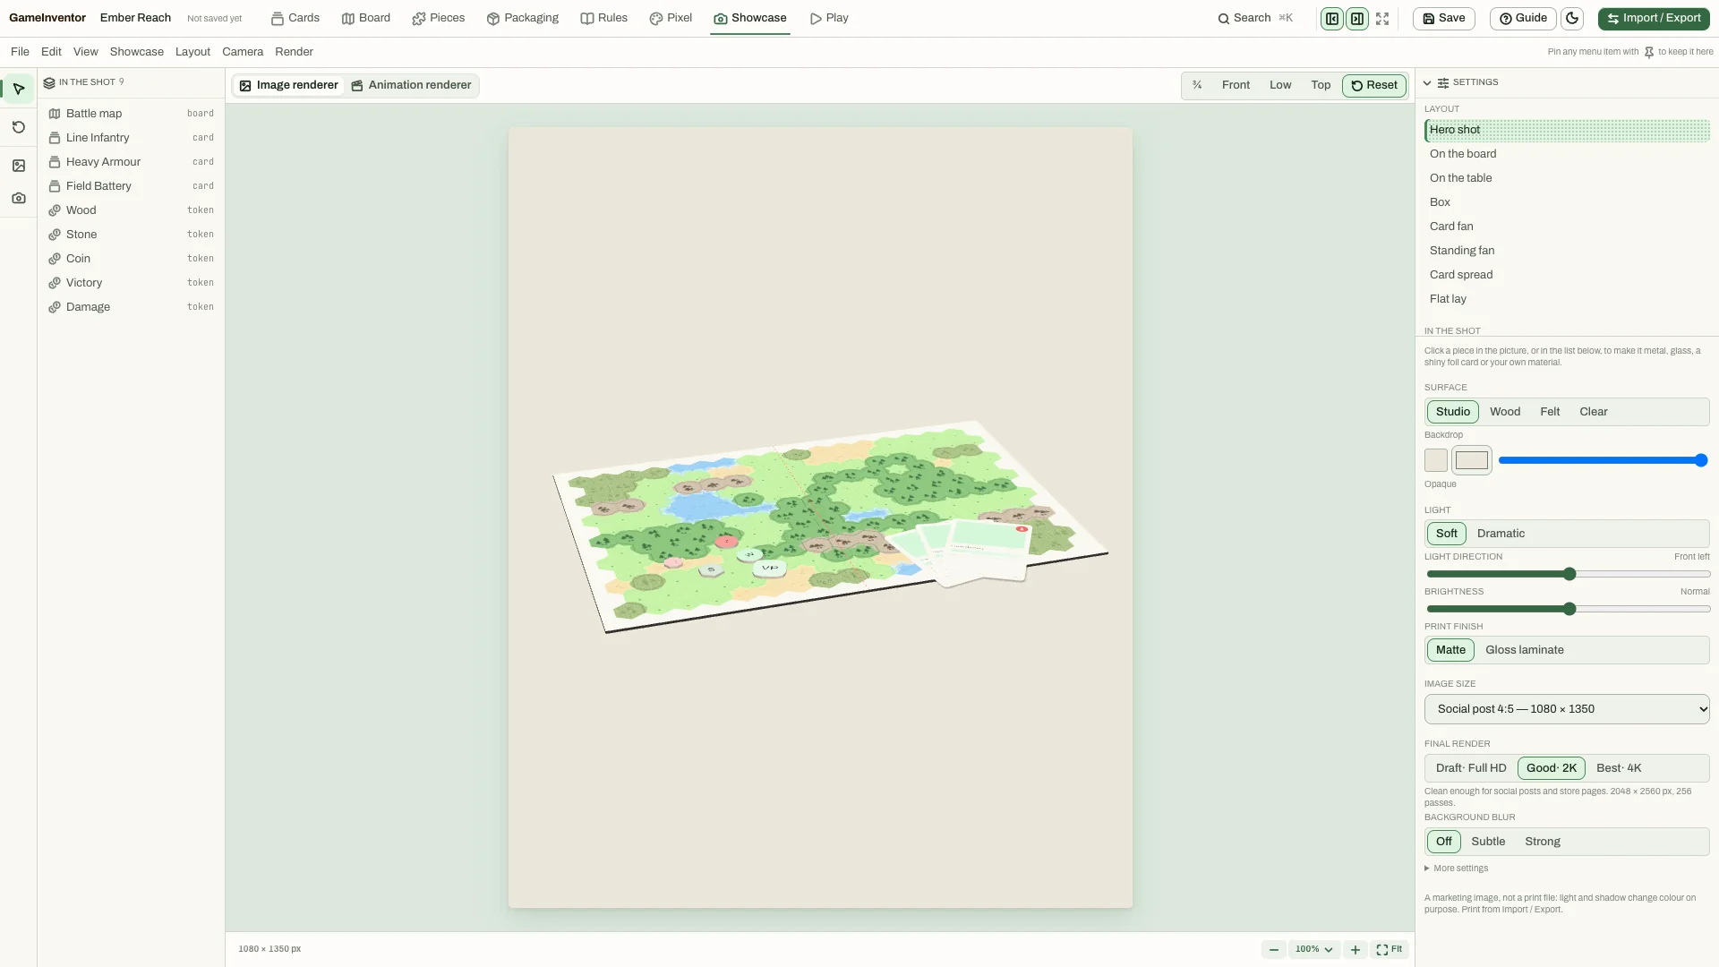Viewport: 1719px width, 967px height.
Task: Select the three-quarter camera view icon
Action: coord(1197,85)
